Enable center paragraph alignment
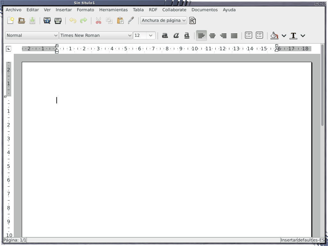Image resolution: width=328 pixels, height=246 pixels. pyautogui.click(x=212, y=36)
